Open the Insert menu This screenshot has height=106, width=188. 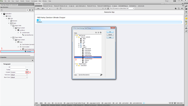pos(17,1)
